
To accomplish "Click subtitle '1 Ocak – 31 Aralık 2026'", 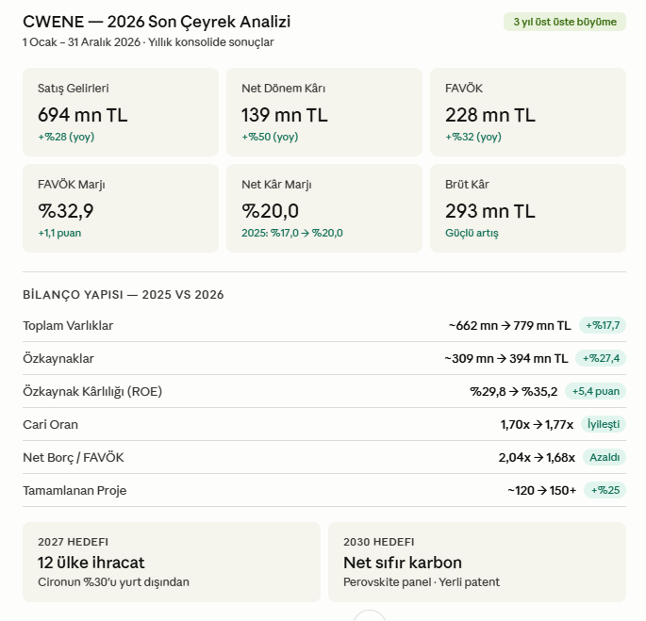I will pos(81,42).
